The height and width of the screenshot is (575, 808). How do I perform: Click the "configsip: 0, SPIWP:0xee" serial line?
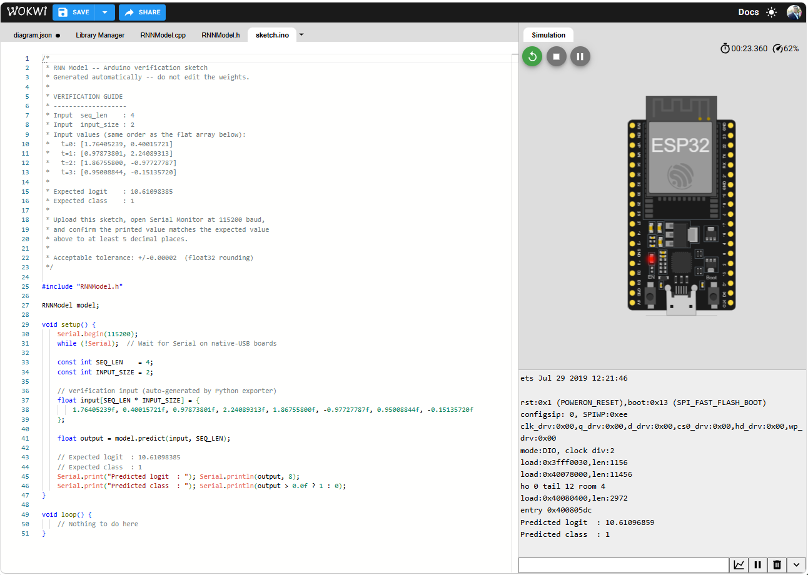coord(574,414)
